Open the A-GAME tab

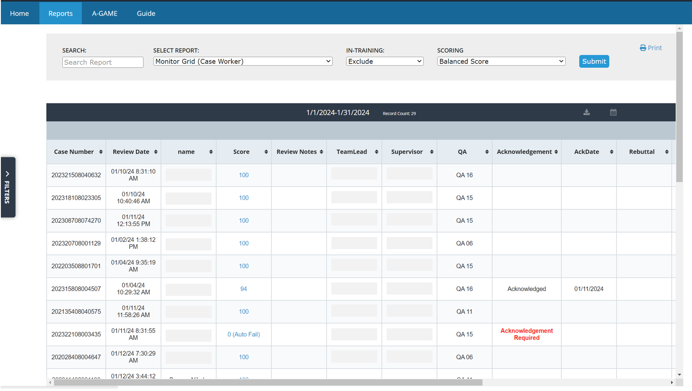coord(105,13)
